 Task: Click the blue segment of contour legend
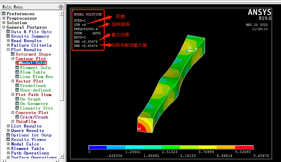click(x=98, y=147)
